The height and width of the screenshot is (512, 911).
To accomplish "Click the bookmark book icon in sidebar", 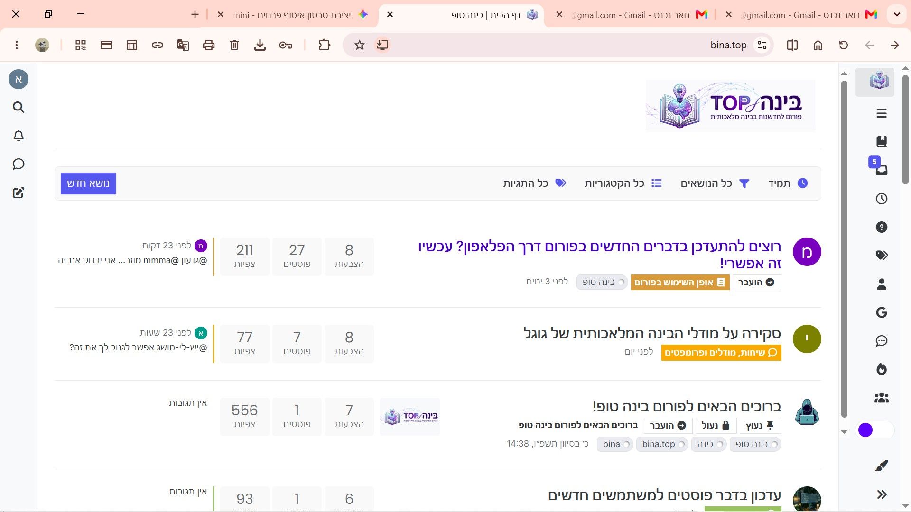I will (882, 142).
